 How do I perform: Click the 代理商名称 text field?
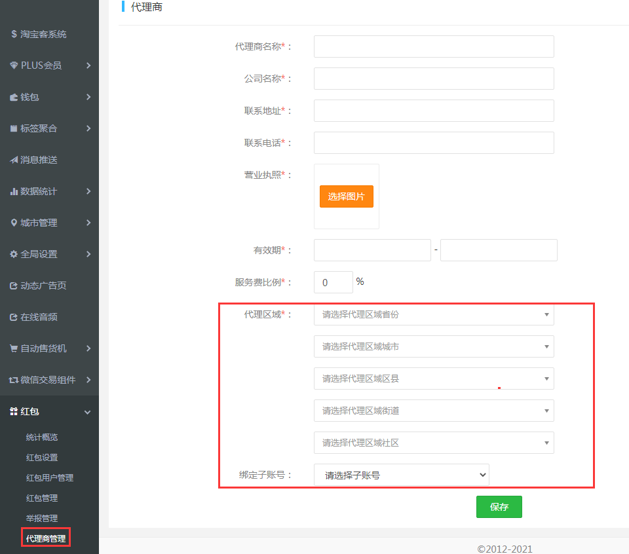pyautogui.click(x=434, y=46)
